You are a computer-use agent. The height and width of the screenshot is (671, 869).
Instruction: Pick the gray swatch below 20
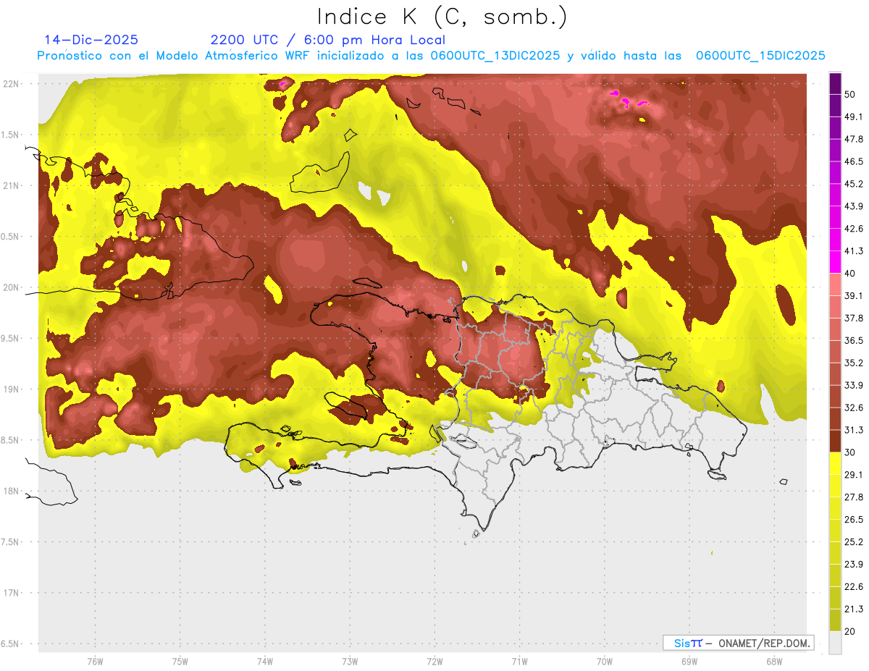[835, 643]
